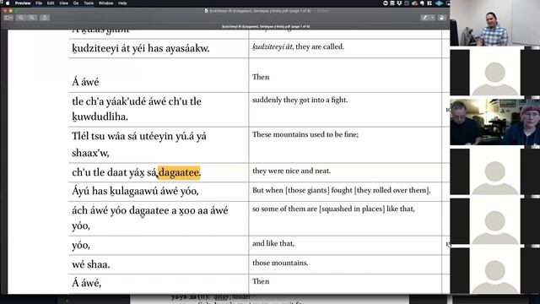Click the highlight pen tool icon
The width and height of the screenshot is (540, 304).
425,18
